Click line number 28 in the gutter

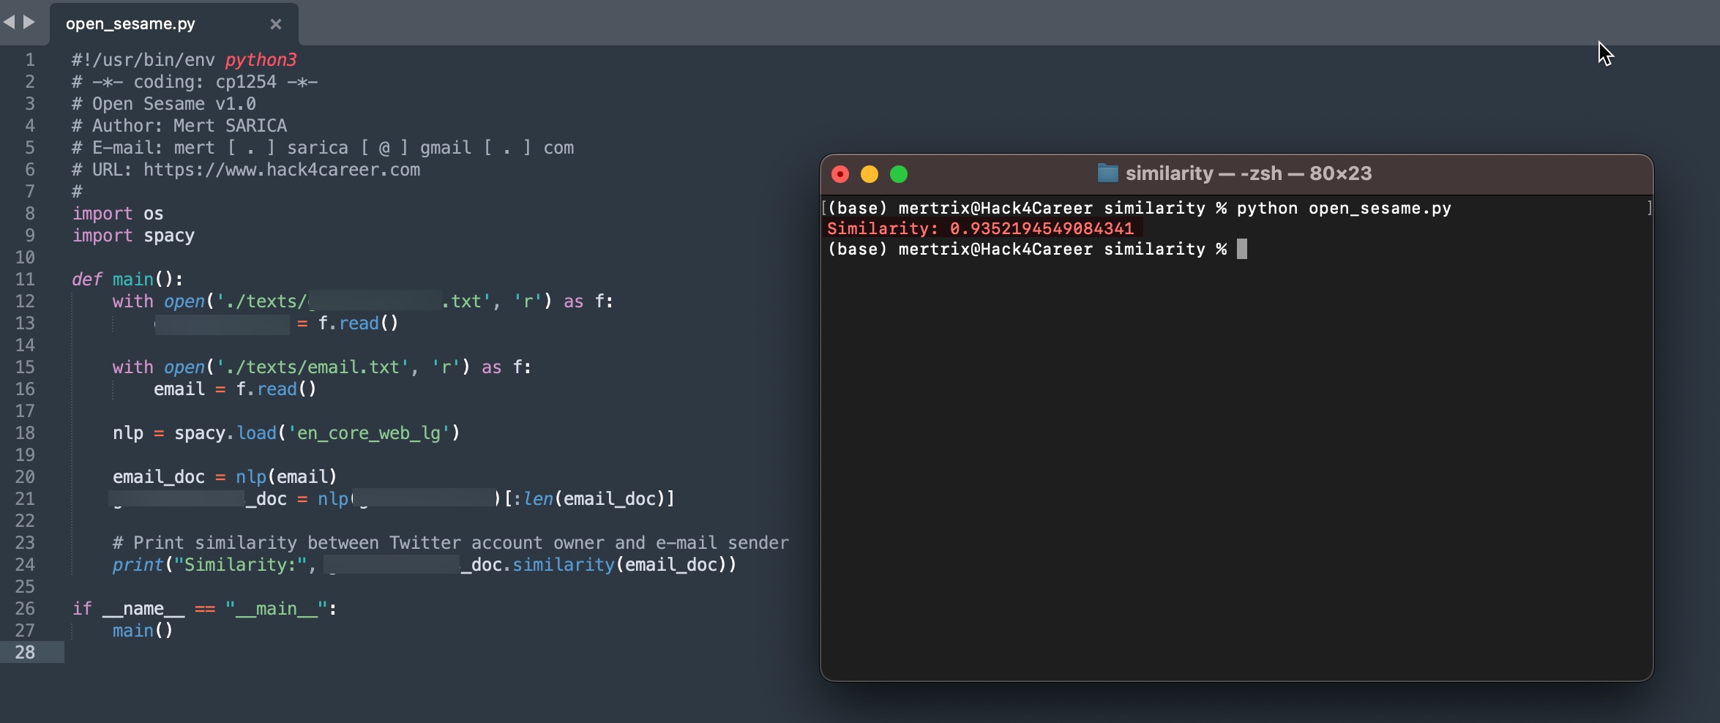point(25,653)
